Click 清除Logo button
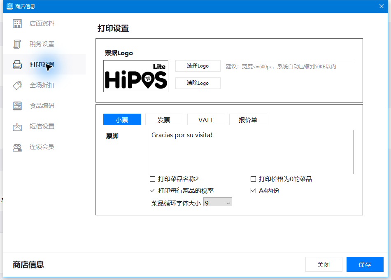Image resolution: width=391 pixels, height=280 pixels. [x=198, y=83]
